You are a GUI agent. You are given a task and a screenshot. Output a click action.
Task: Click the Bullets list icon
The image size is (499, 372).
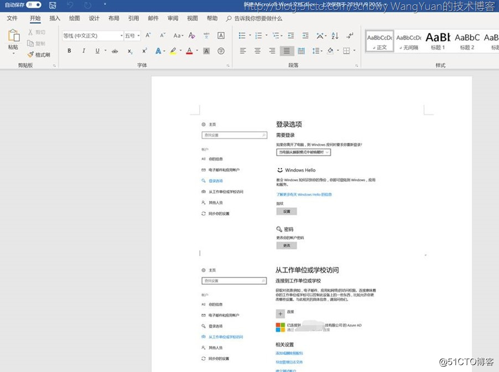pos(242,35)
